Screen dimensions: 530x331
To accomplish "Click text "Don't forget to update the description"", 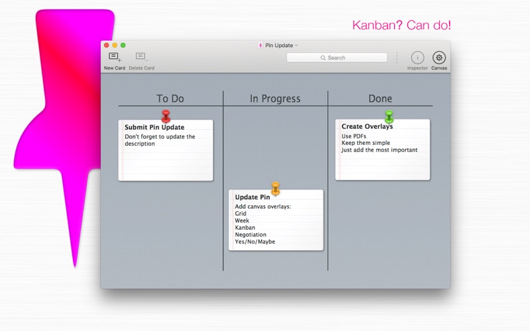I will [x=160, y=140].
